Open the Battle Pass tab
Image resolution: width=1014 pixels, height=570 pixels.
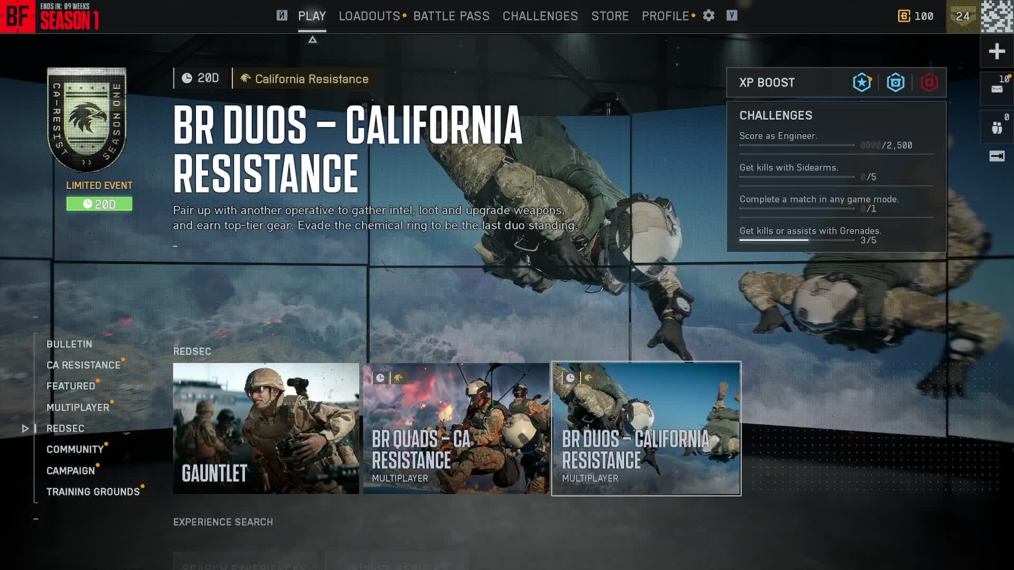point(451,16)
